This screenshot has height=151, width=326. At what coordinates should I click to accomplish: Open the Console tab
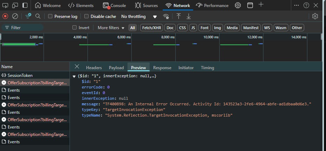pyautogui.click(x=115, y=6)
